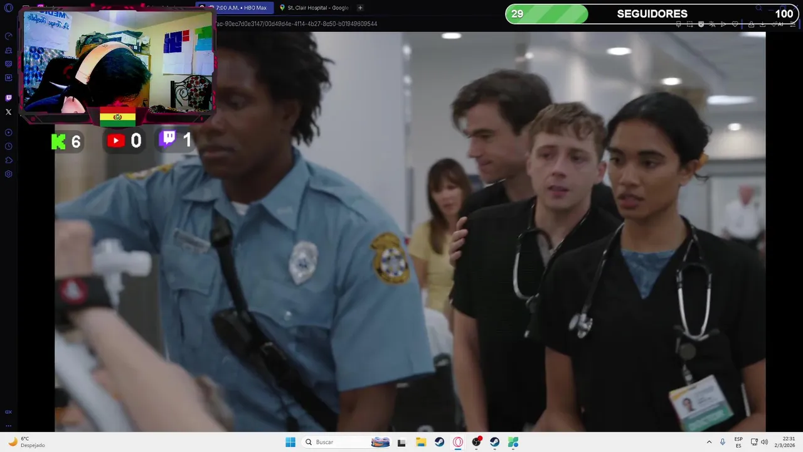This screenshot has width=803, height=452.
Task: Click the pin icon in address bar toolbar
Action: click(x=679, y=24)
